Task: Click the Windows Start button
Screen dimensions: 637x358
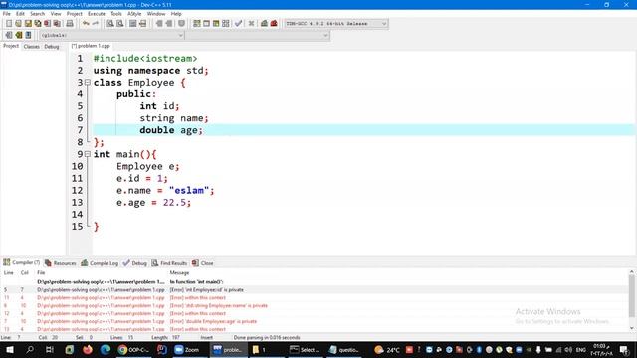Action: 9,349
